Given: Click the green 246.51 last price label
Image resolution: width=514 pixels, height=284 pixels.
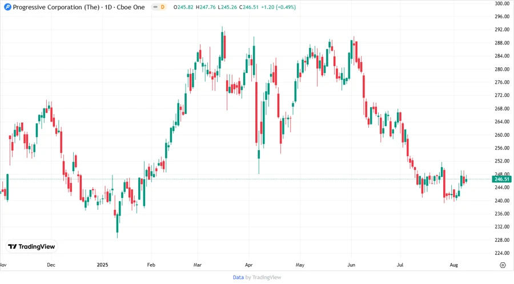Looking at the screenshot, I should [501, 179].
